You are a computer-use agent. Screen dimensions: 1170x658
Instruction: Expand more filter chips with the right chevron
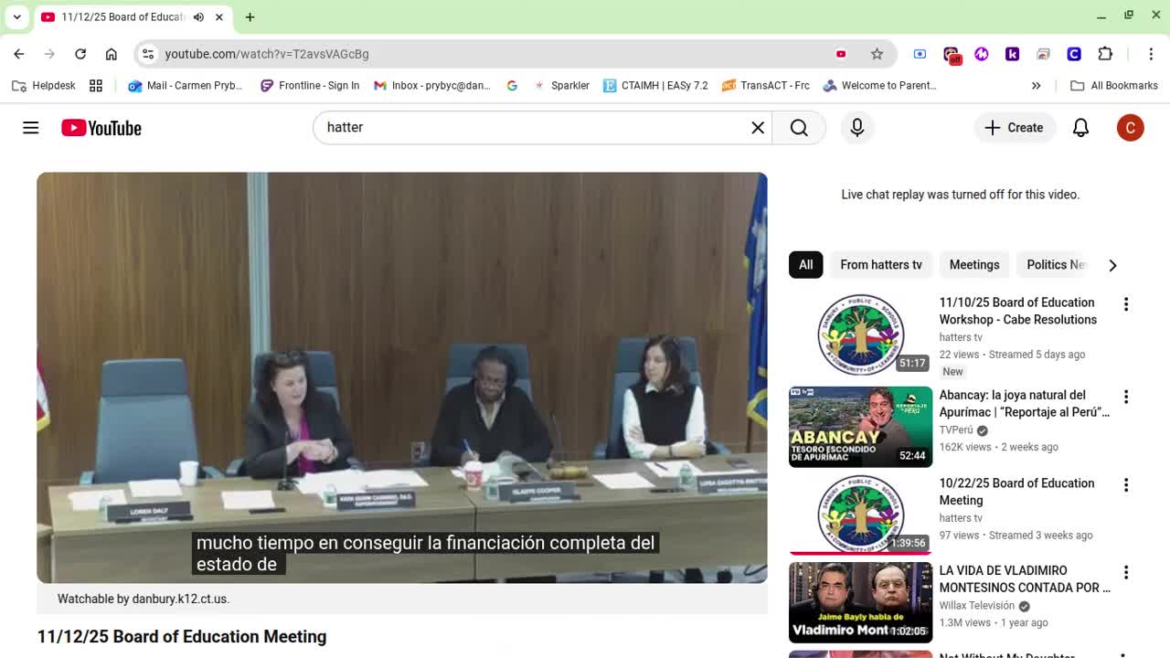[x=1112, y=265]
